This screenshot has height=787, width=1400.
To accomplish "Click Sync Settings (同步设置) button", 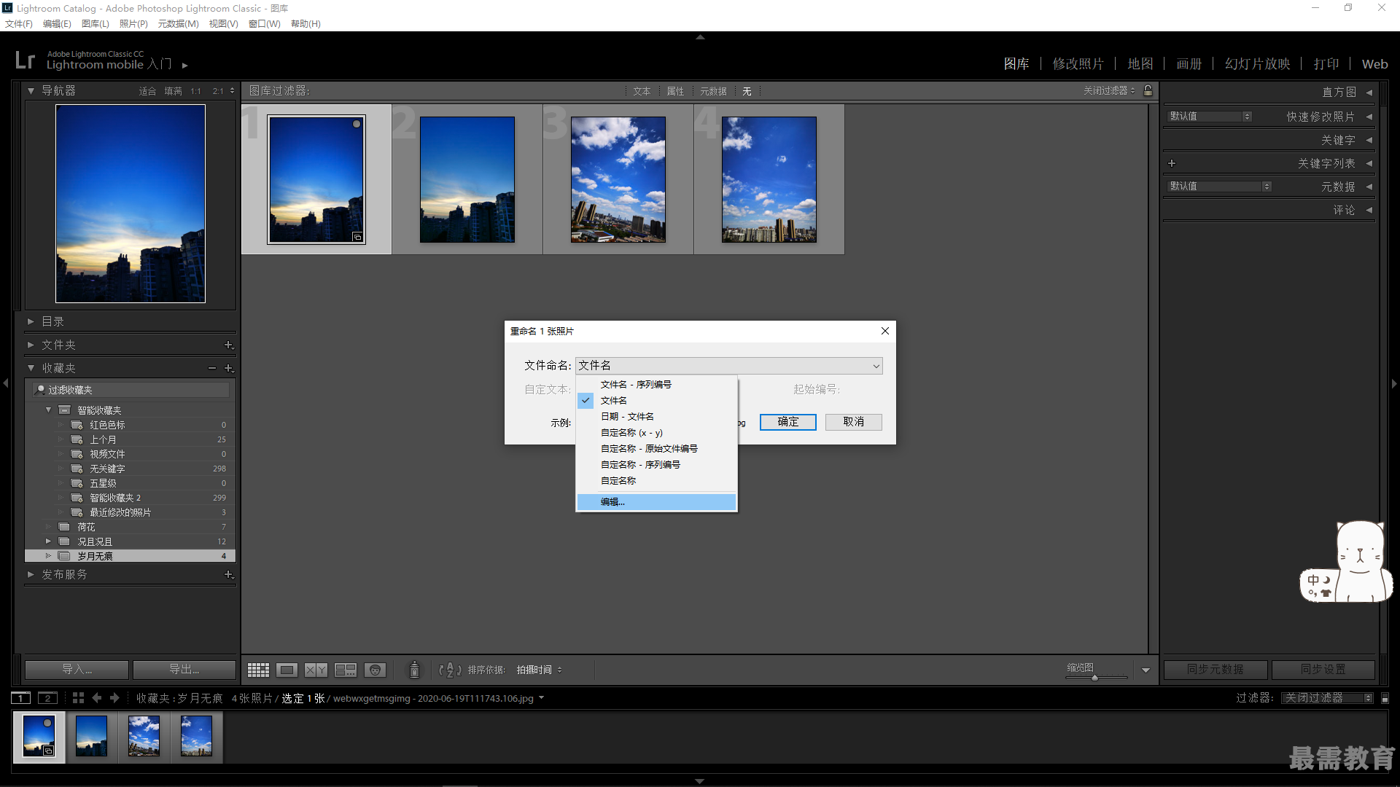I will [1323, 670].
